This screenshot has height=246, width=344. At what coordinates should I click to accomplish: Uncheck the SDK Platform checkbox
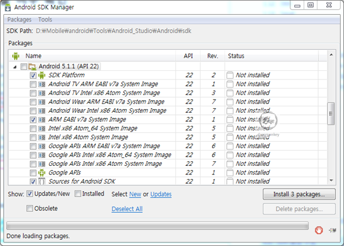coord(33,76)
